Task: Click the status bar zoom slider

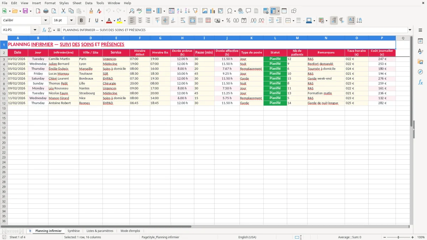Action: tap(399, 237)
